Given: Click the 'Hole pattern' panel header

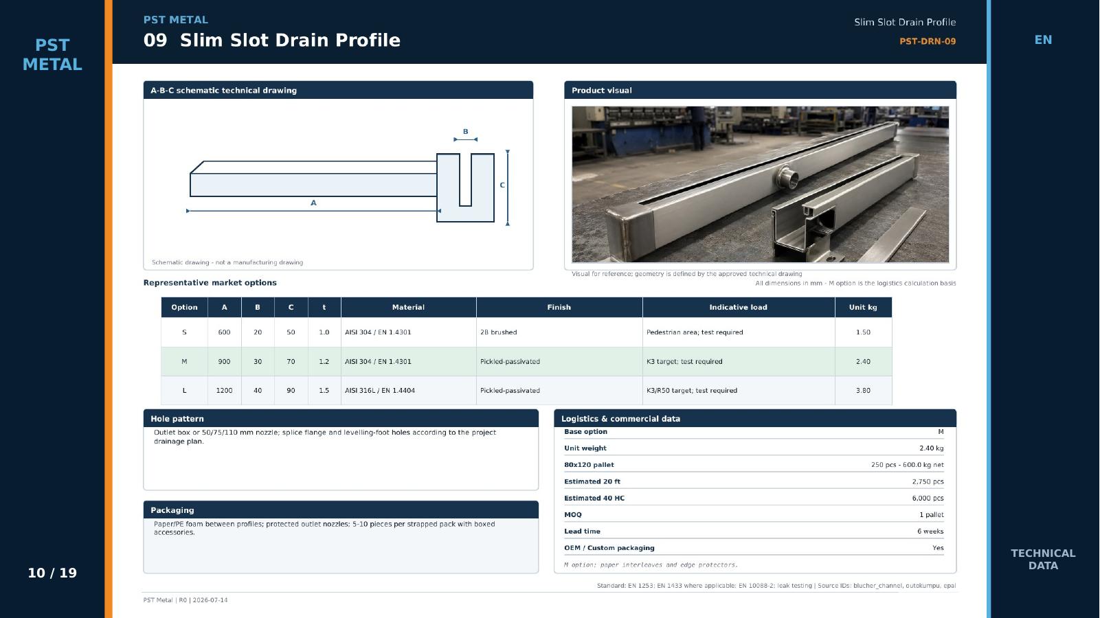Looking at the screenshot, I should point(341,418).
